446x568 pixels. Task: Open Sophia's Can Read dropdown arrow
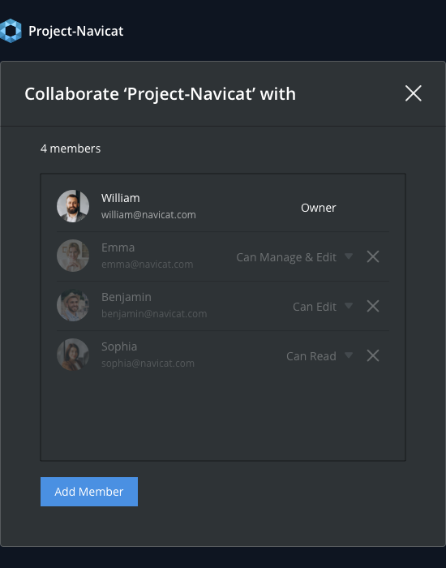click(349, 355)
